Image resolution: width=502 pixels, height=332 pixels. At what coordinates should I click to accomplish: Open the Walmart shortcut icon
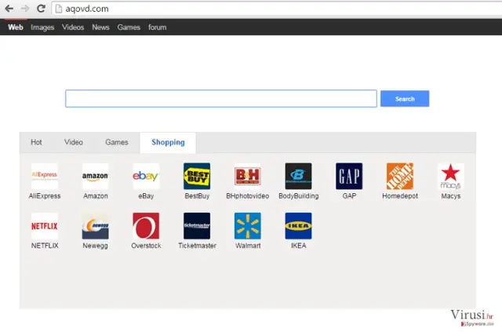point(248,226)
